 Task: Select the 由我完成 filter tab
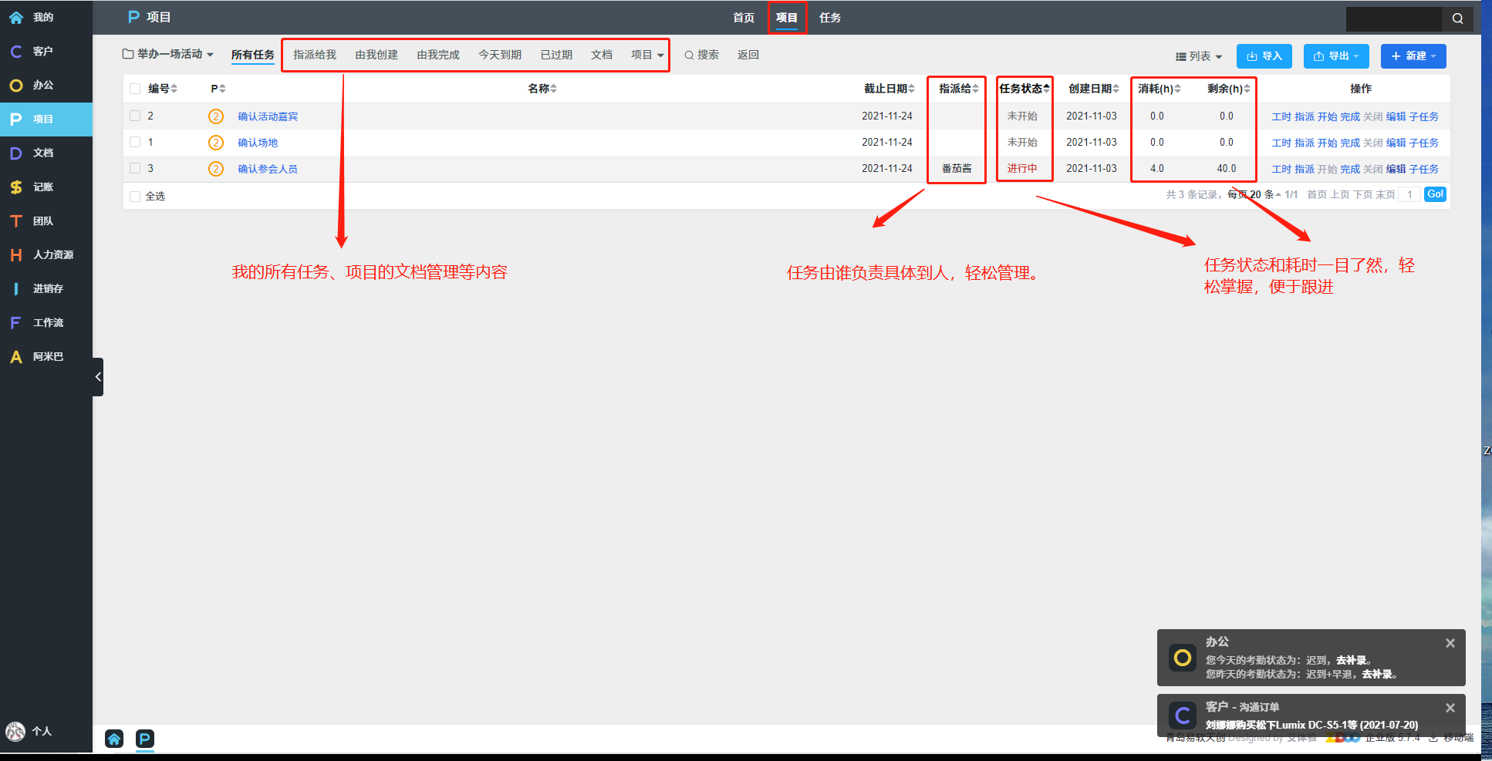[438, 55]
